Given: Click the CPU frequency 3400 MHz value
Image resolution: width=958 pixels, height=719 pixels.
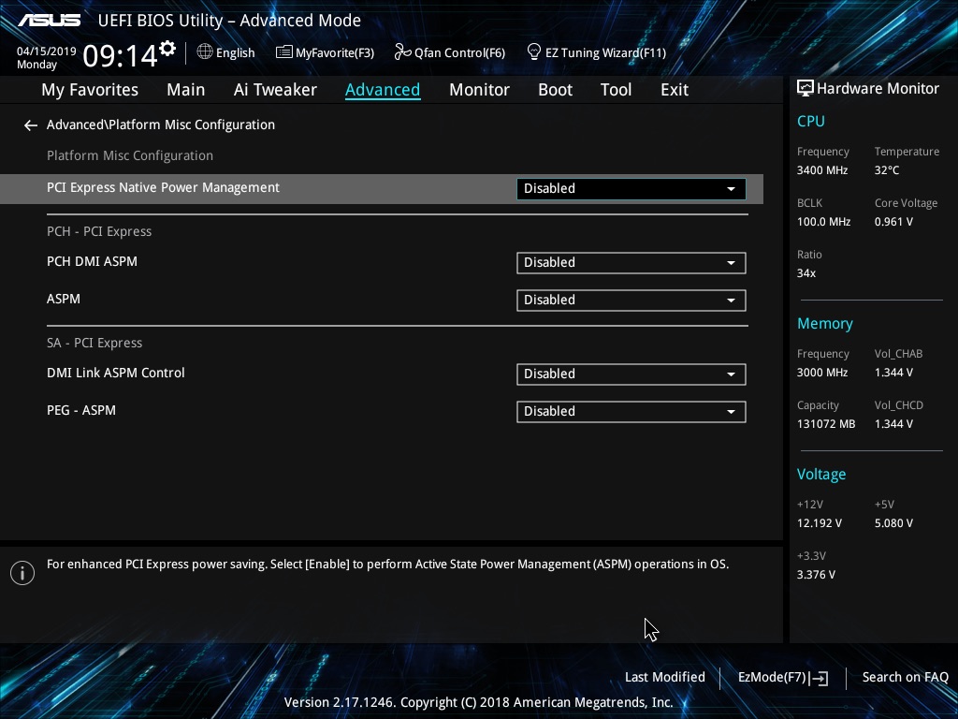Looking at the screenshot, I should pyautogui.click(x=822, y=170).
